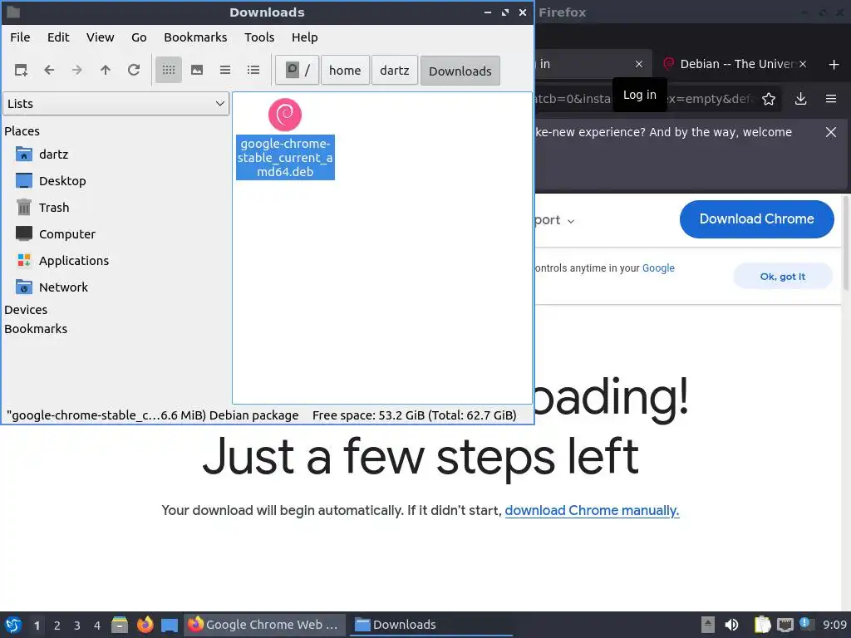Image resolution: width=851 pixels, height=638 pixels.
Task: Open Firefox downloads panel
Action: [x=800, y=99]
